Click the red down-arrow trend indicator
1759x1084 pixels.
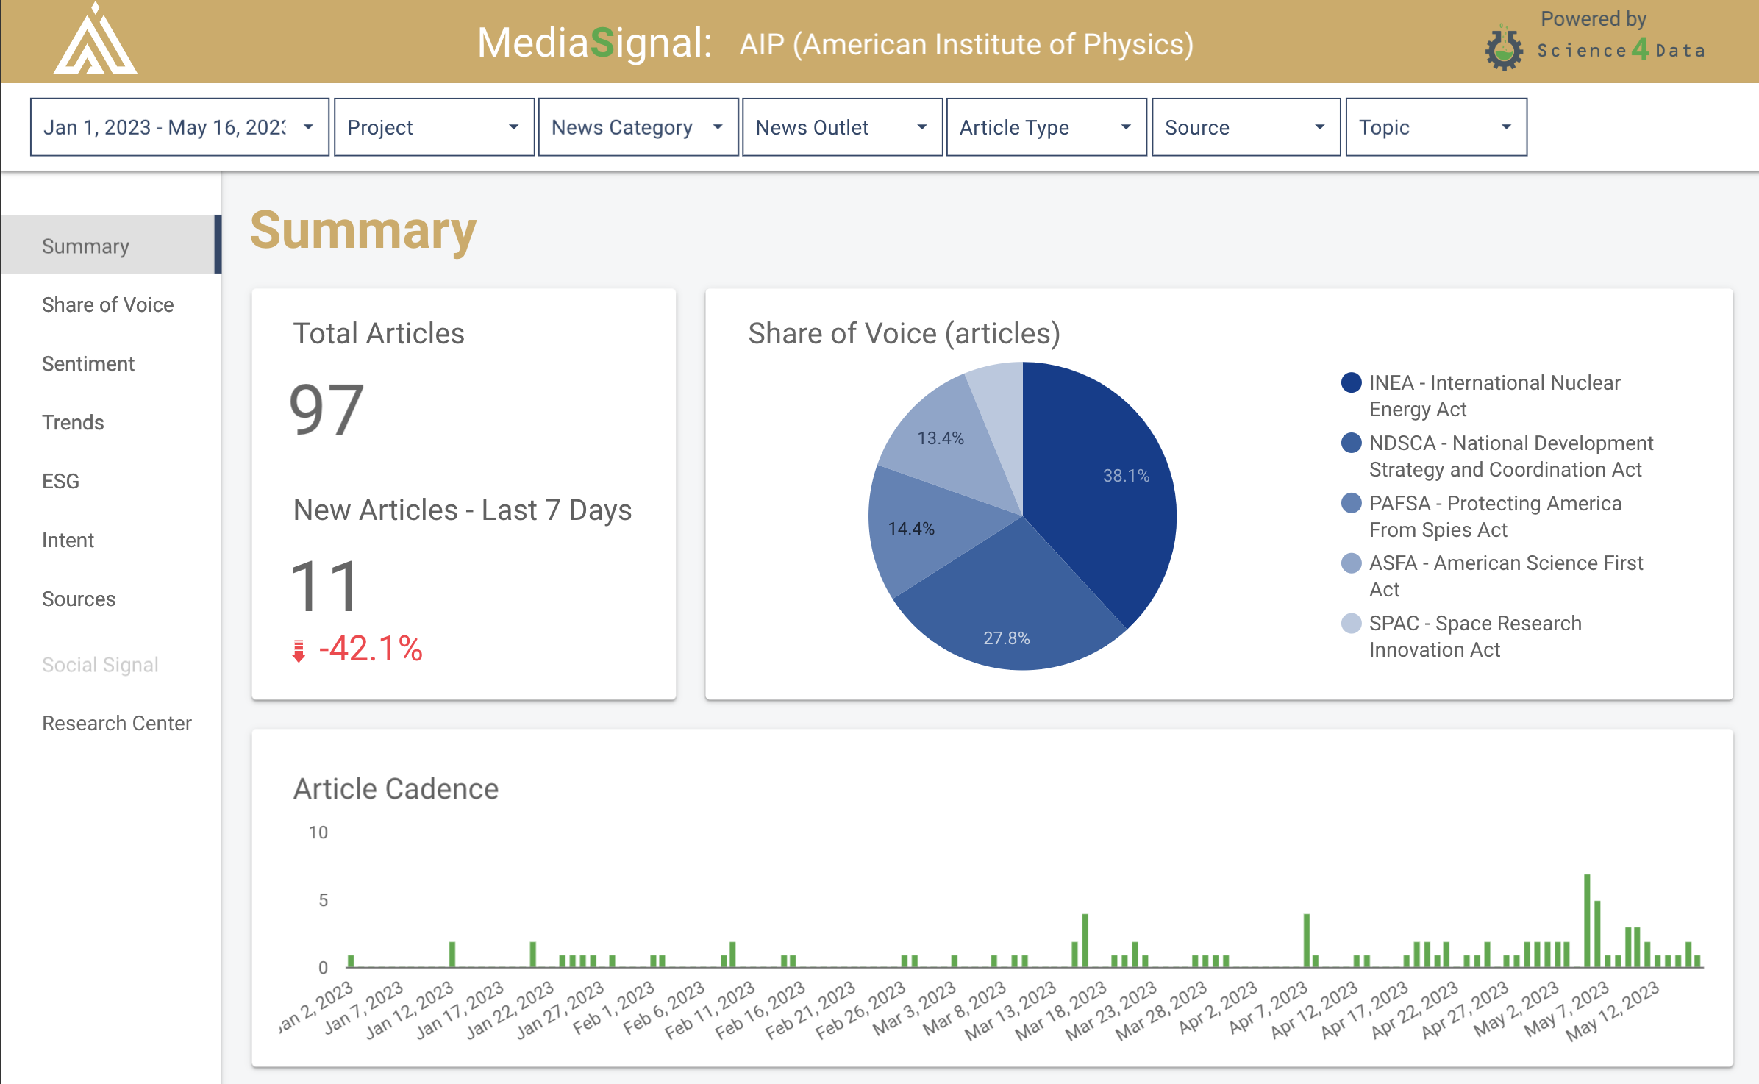pyautogui.click(x=299, y=651)
